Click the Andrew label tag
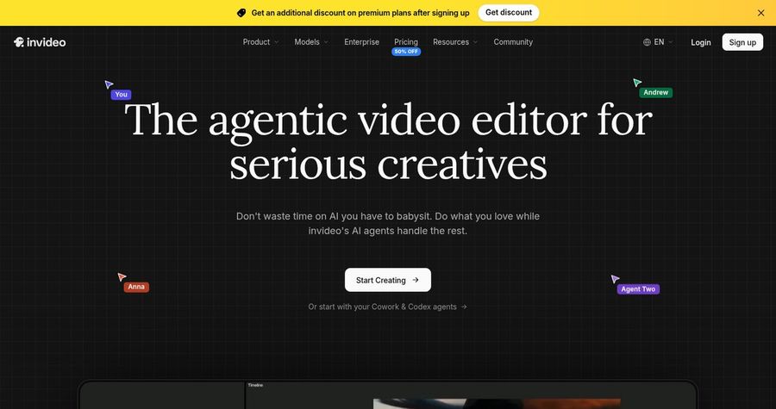This screenshot has height=409, width=776. (656, 92)
